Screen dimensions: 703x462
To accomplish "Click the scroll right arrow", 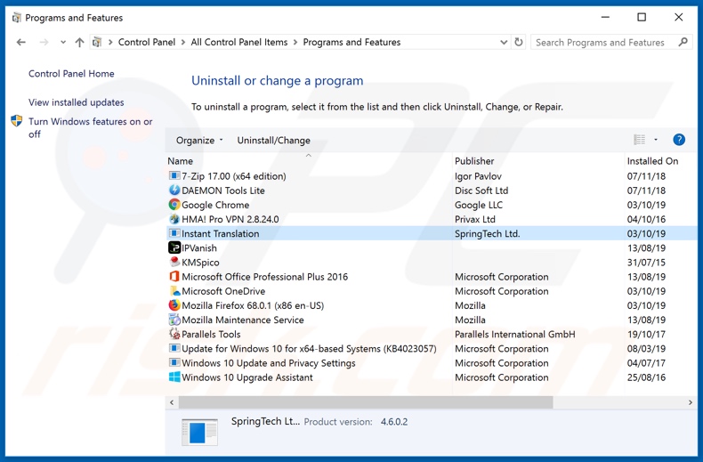I will point(691,402).
